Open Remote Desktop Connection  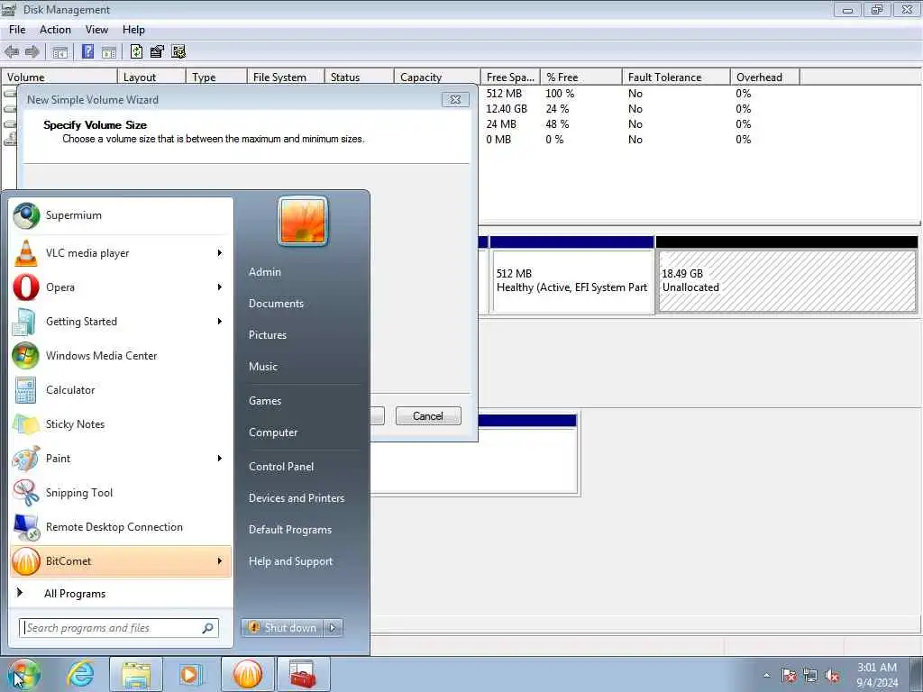121,527
